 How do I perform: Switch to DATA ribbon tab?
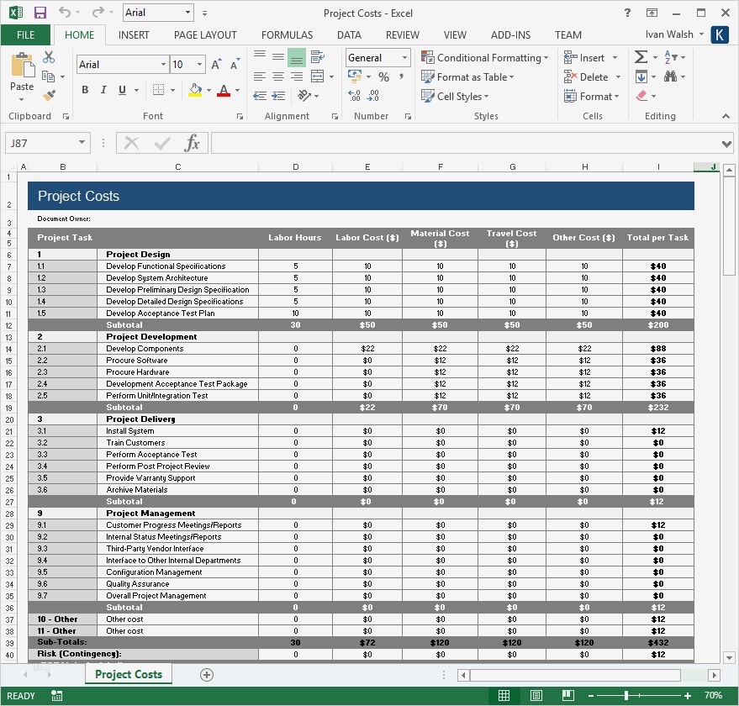pyautogui.click(x=349, y=34)
